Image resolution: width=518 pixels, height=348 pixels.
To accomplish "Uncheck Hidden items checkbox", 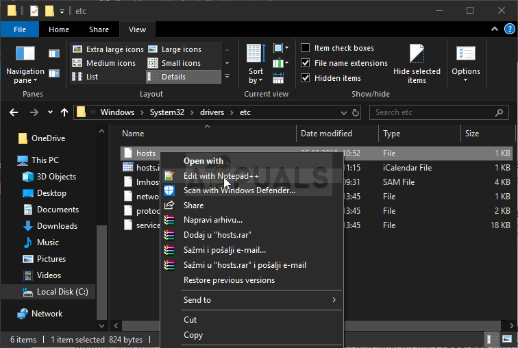I will point(306,78).
